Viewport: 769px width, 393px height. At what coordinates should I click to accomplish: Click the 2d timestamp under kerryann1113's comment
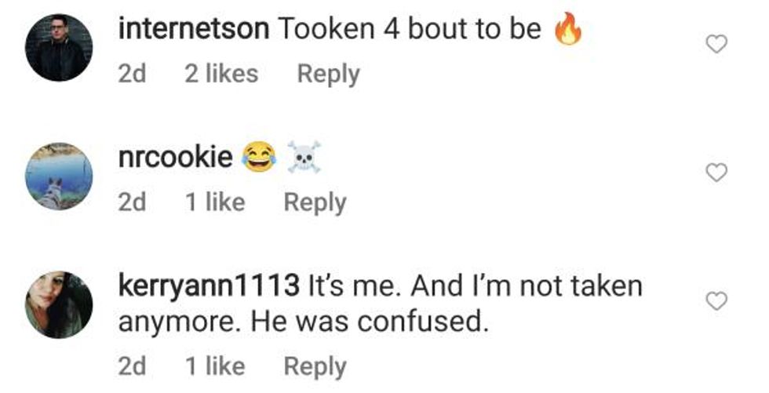[132, 366]
